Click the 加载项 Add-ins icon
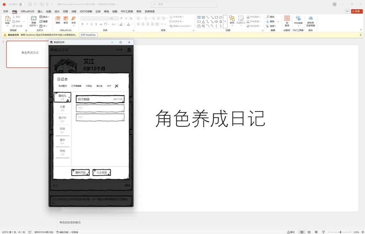Screen dimensions: 365x234 pyautogui.click(x=287, y=18)
